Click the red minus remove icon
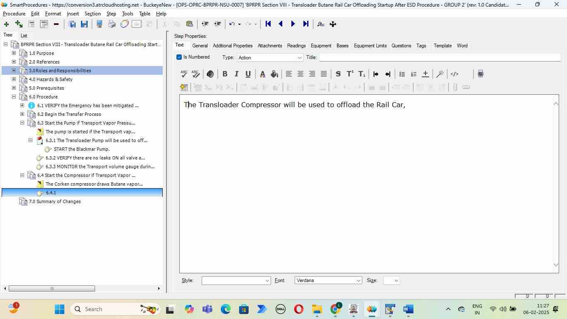 [x=56, y=24]
